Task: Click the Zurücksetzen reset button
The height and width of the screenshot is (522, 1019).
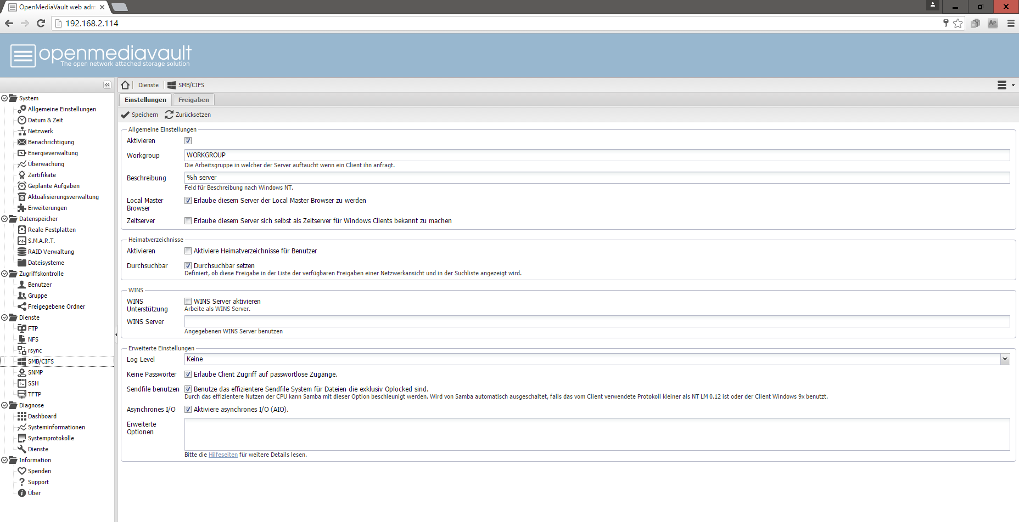Action: pyautogui.click(x=188, y=115)
